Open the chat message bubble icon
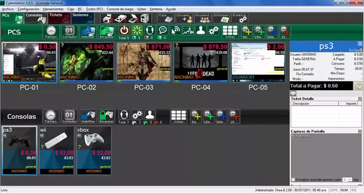364x193 pixels. click(163, 31)
